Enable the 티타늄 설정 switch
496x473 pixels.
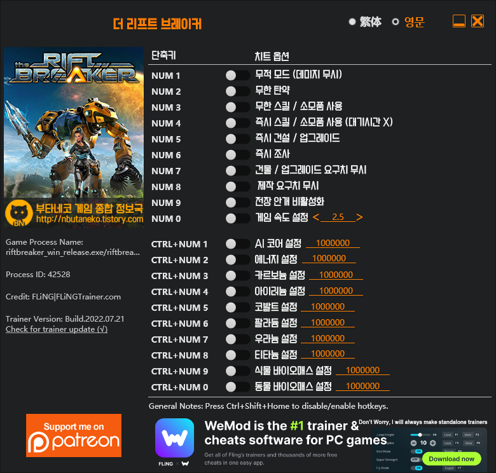pos(238,355)
